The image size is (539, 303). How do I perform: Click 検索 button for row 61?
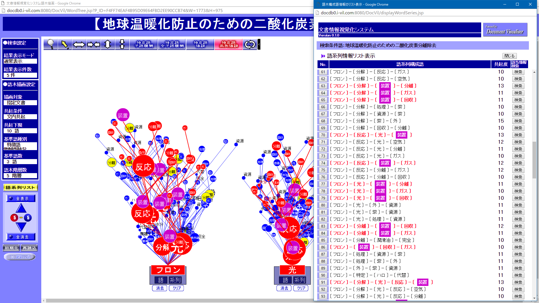518,72
